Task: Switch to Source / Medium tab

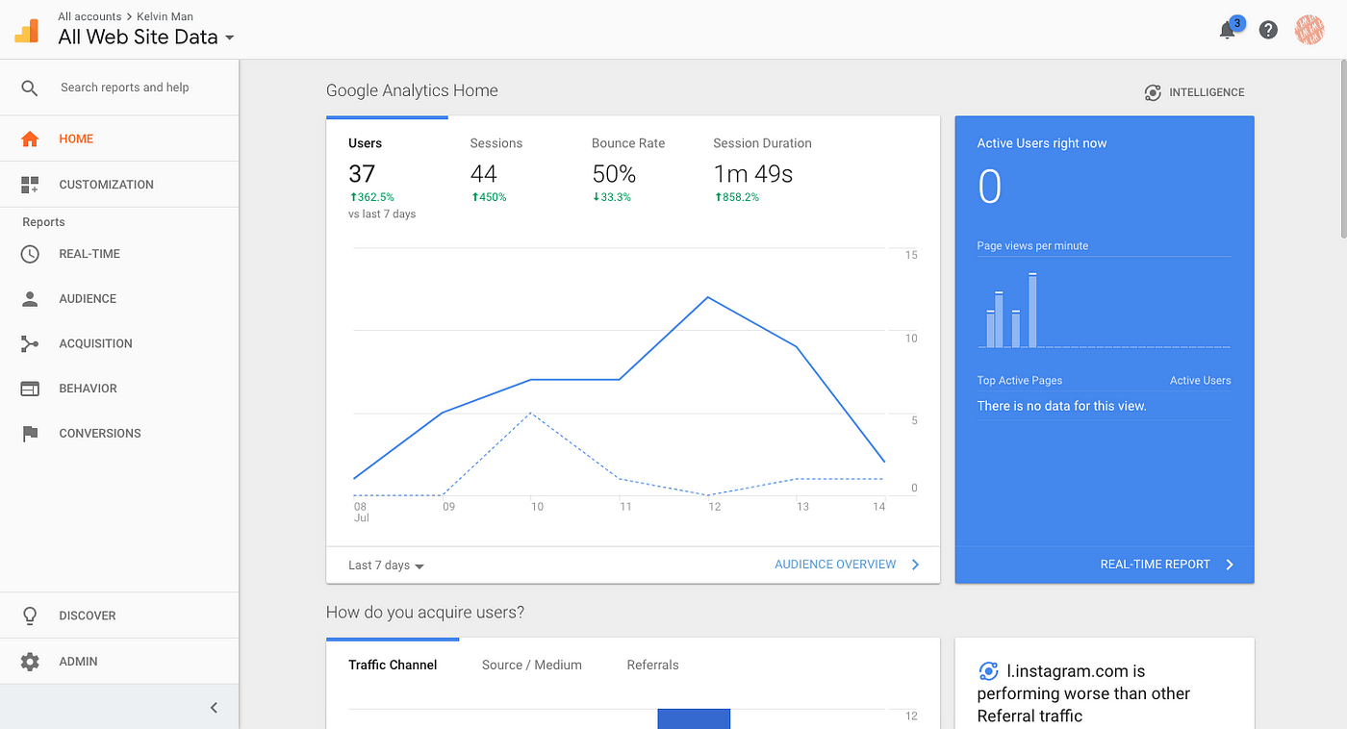Action: (532, 665)
